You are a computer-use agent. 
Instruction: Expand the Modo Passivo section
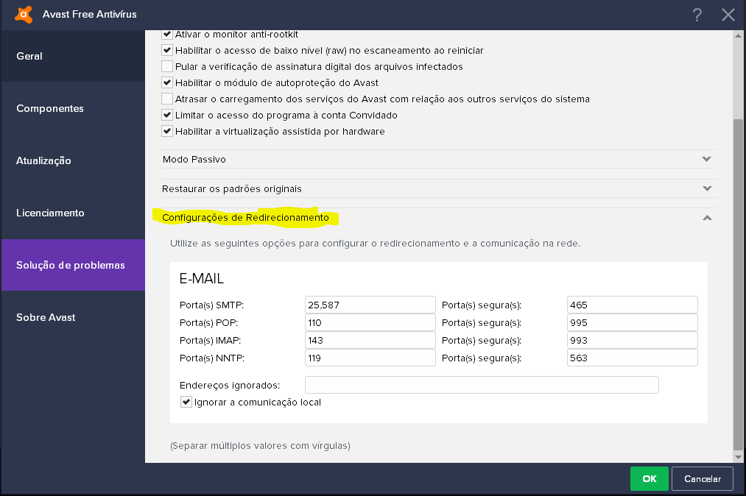[706, 159]
